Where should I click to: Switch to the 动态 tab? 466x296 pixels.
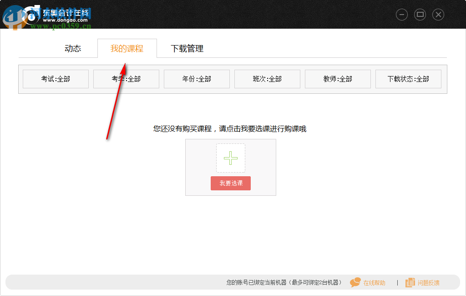(x=73, y=48)
